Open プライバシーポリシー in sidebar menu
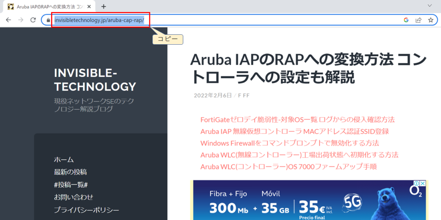 click(x=87, y=210)
